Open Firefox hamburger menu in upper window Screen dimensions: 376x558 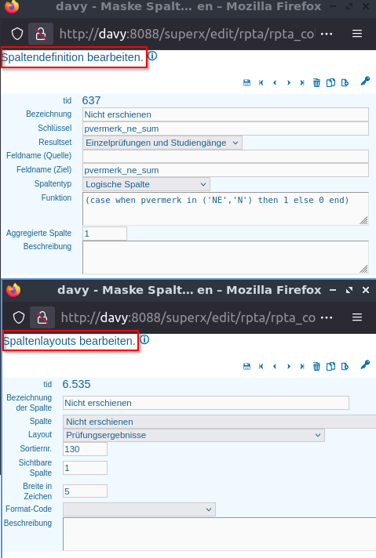(357, 34)
